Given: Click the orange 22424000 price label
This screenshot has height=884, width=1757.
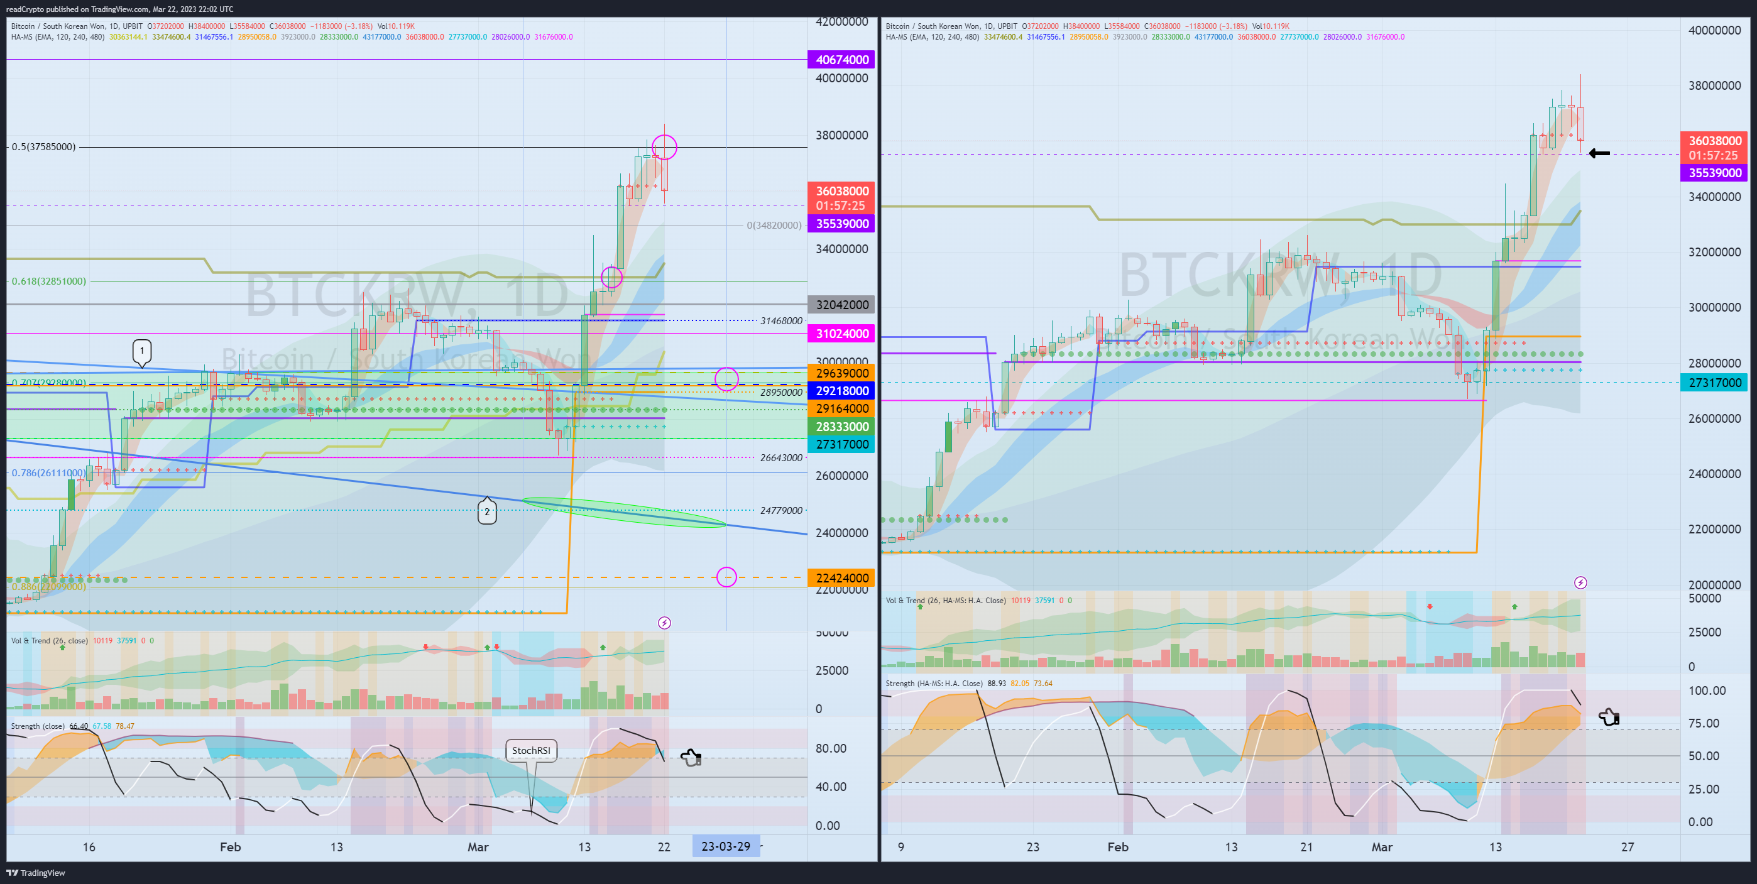Looking at the screenshot, I should point(841,578).
